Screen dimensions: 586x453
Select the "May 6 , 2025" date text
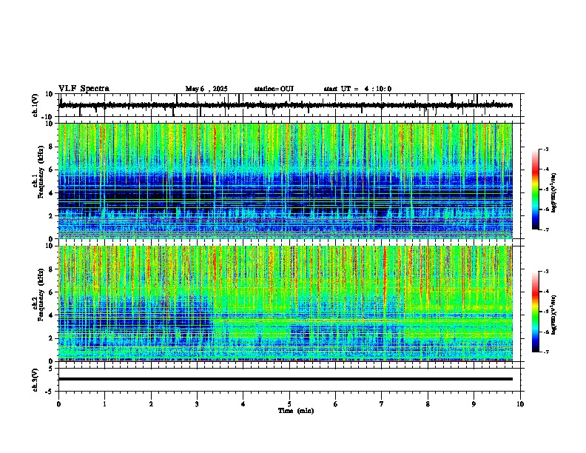click(206, 89)
